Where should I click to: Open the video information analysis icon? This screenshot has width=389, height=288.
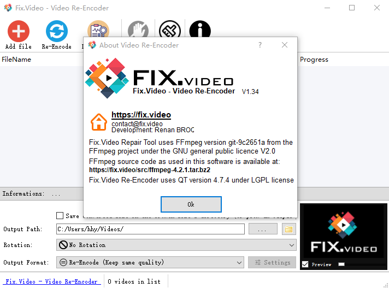[x=98, y=29]
